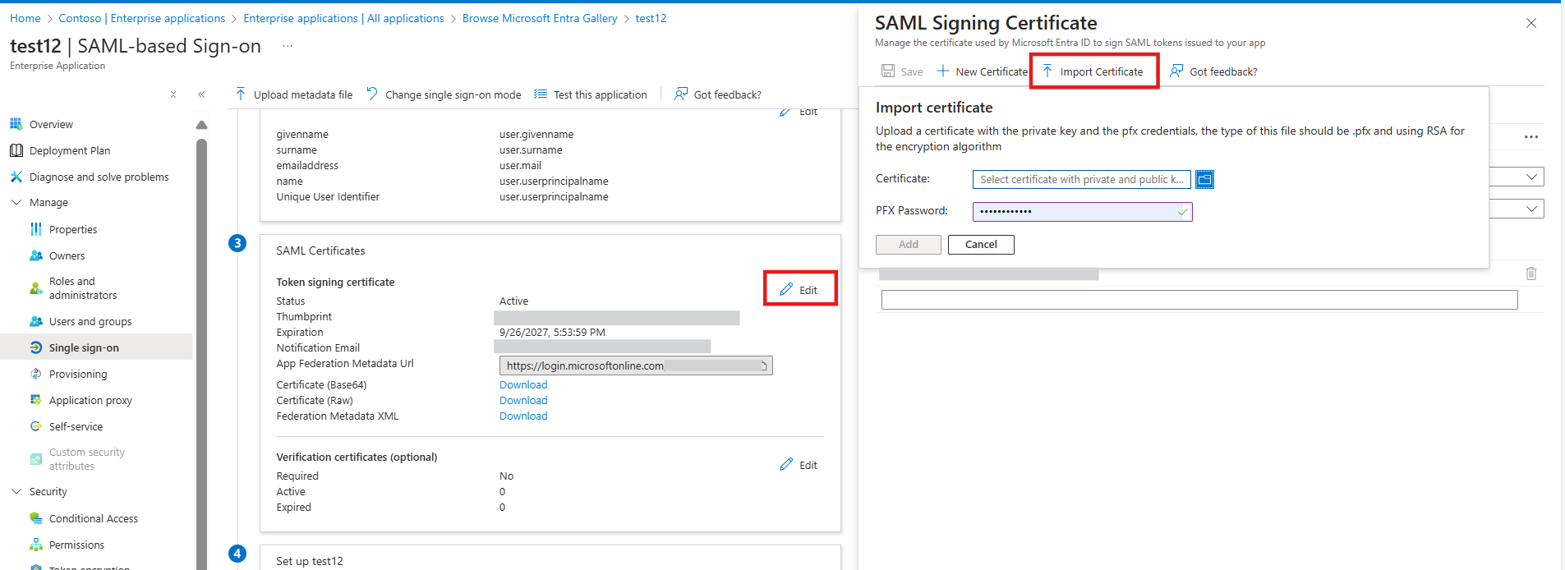The image size is (1565, 570).
Task: Click the Owners people icon
Action: (x=36, y=255)
